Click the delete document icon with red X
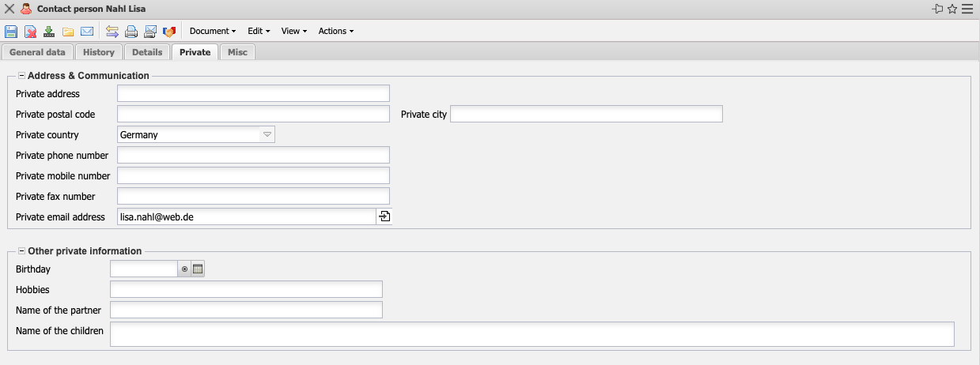980x365 pixels. (30, 32)
